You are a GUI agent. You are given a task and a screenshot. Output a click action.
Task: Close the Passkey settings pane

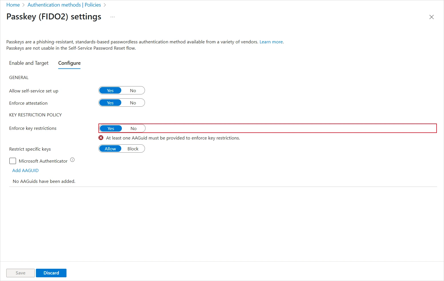pyautogui.click(x=431, y=17)
